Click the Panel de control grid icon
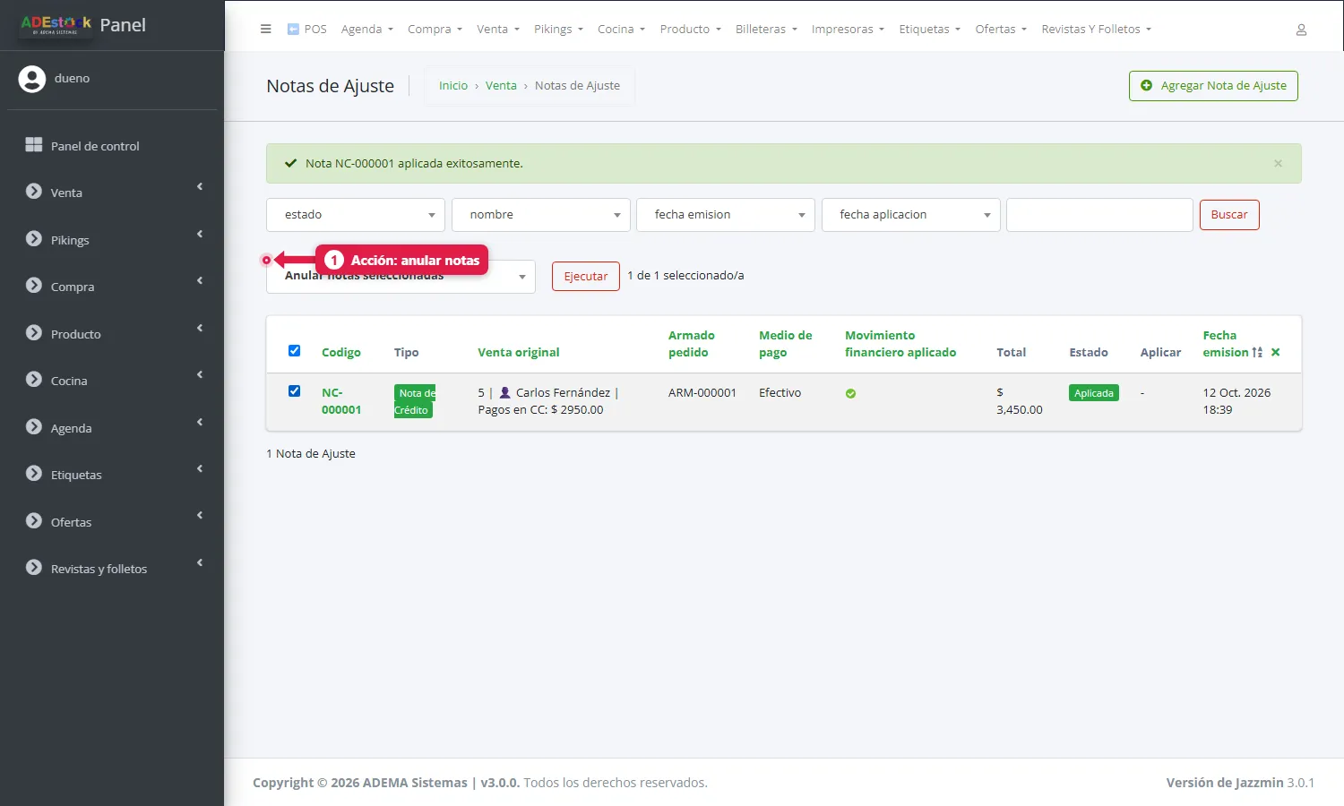 click(34, 145)
